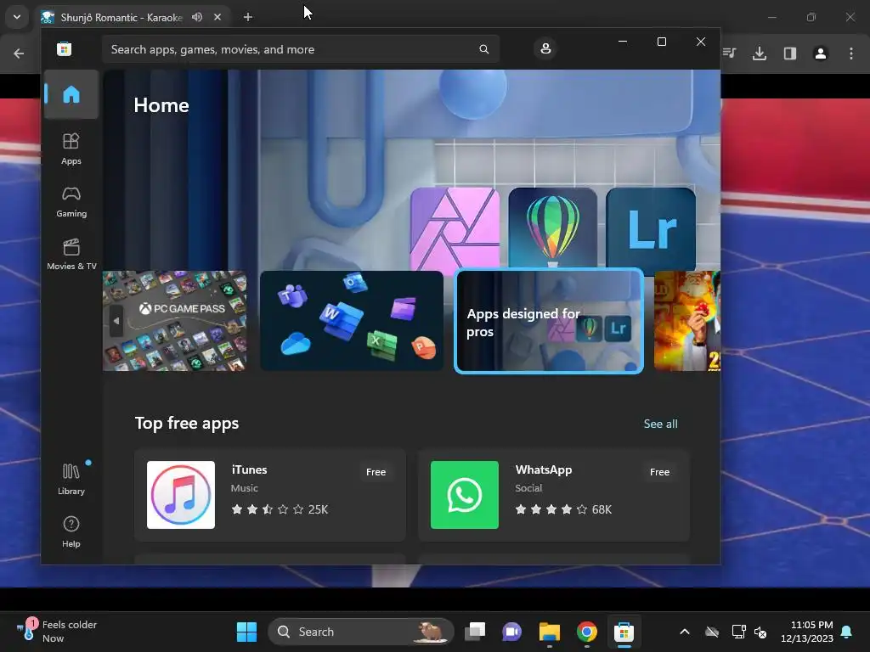The image size is (870, 652).
Task: Open a new tab in Chrome
Action: pyautogui.click(x=248, y=17)
